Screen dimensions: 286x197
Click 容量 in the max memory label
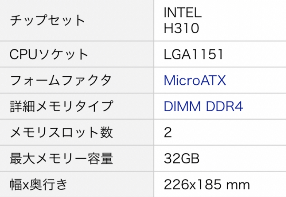click(103, 159)
